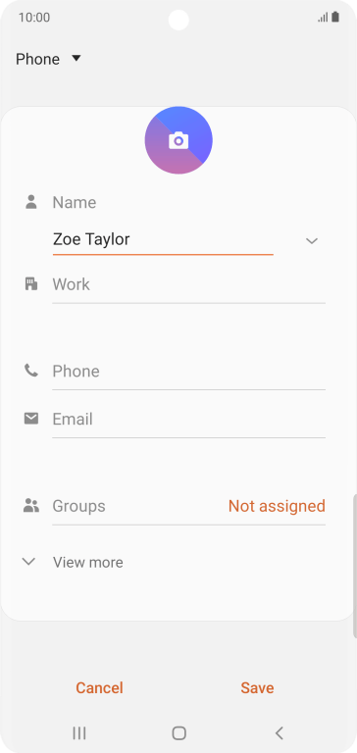Select the Work input field
The width and height of the screenshot is (357, 753).
coord(189,284)
